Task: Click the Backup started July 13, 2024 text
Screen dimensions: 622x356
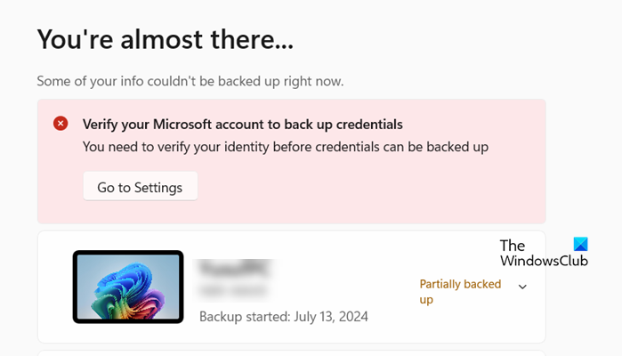Action: [x=283, y=316]
